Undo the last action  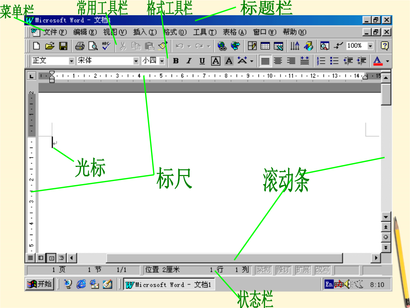click(x=180, y=46)
